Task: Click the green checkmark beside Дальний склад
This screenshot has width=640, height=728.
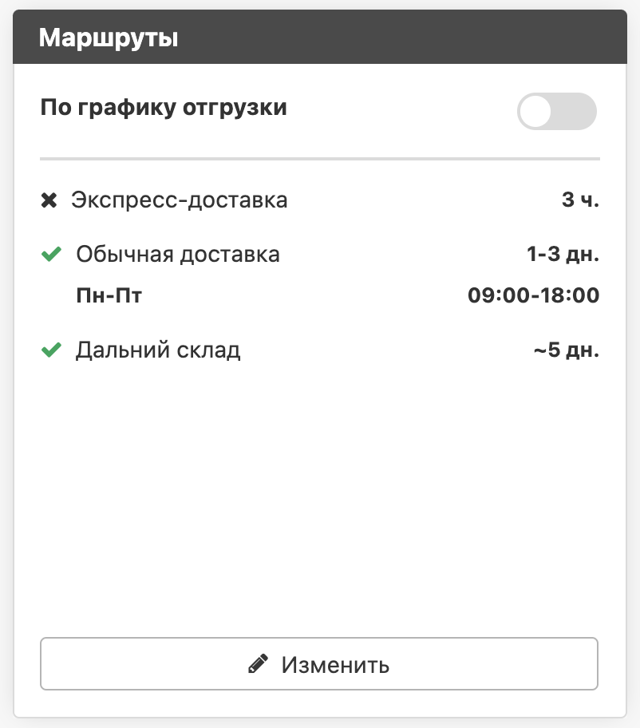Action: pos(51,350)
